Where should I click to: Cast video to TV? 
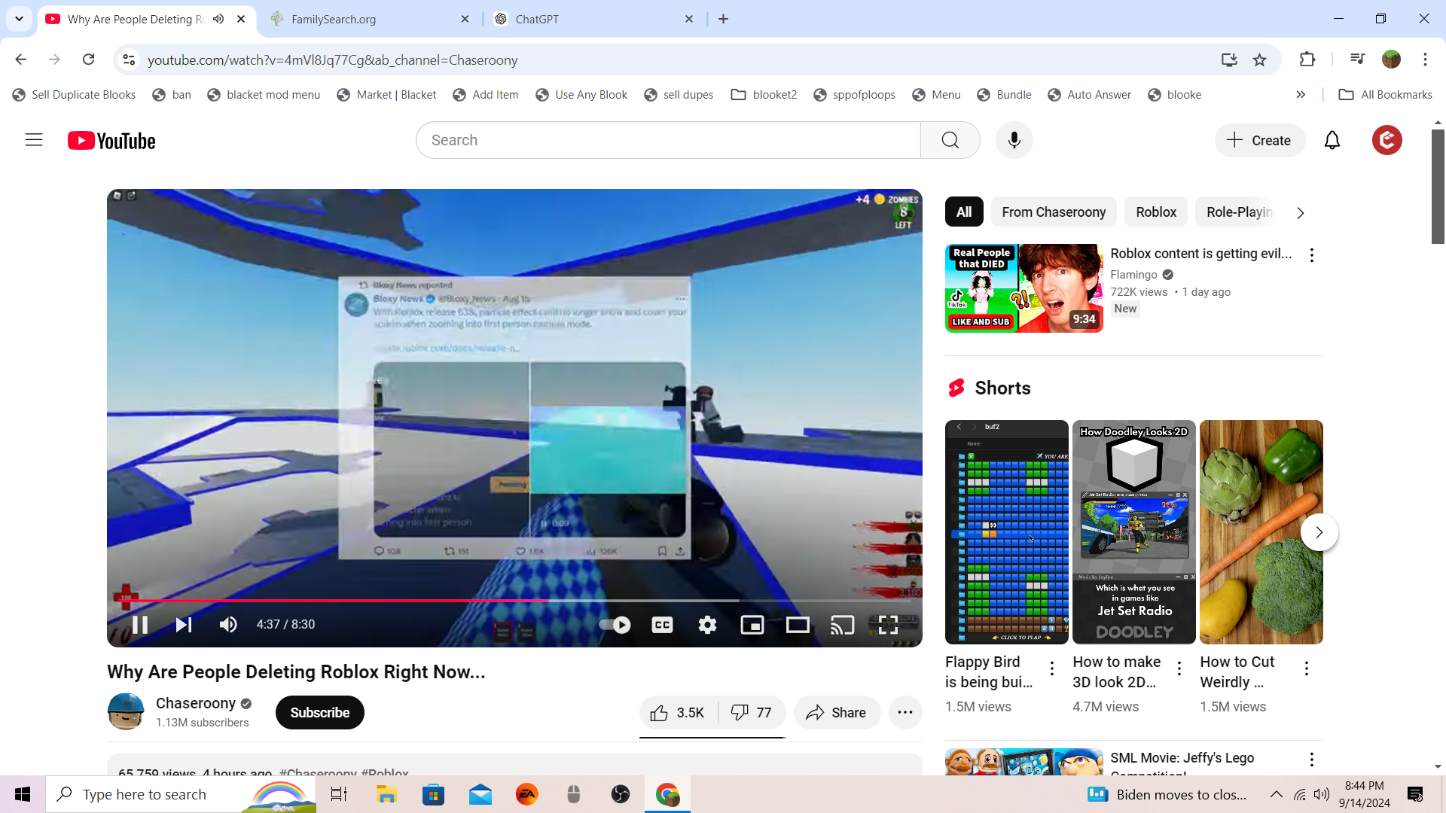point(842,625)
